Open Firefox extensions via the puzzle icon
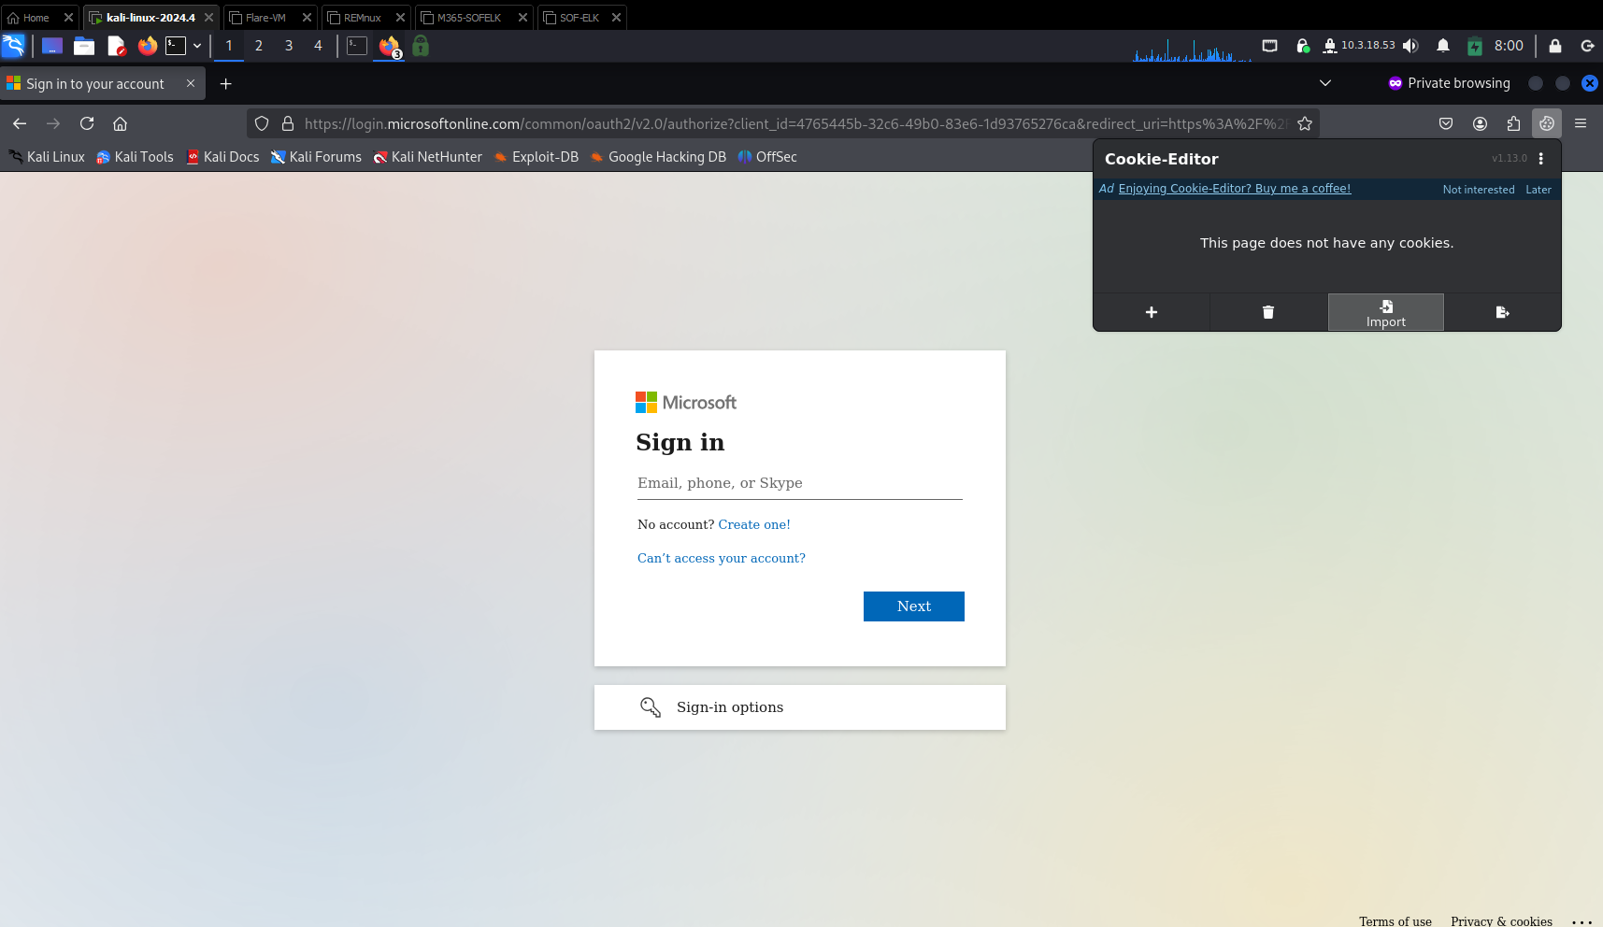The width and height of the screenshot is (1603, 927). pos(1512,122)
